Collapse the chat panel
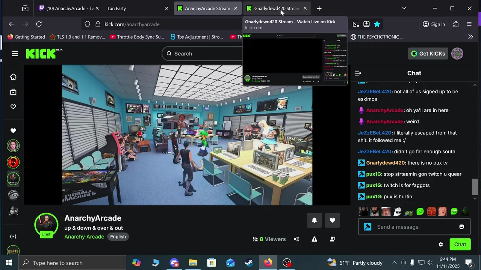Screen dimensions: 481x270 358,73
